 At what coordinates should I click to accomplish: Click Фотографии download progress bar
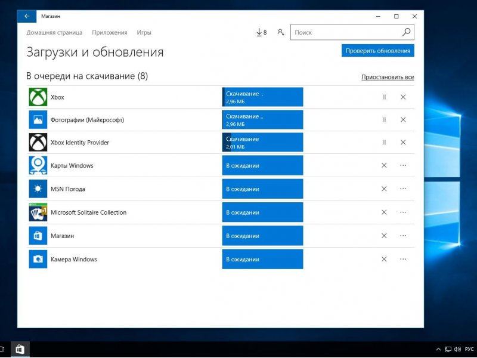262,120
